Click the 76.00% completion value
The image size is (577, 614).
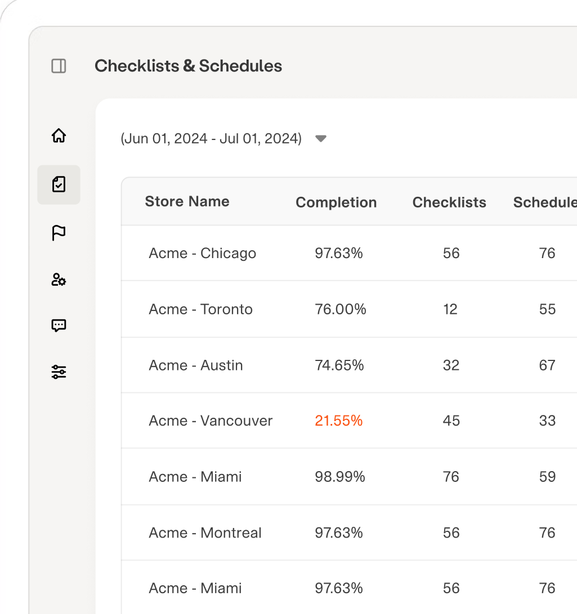(340, 309)
